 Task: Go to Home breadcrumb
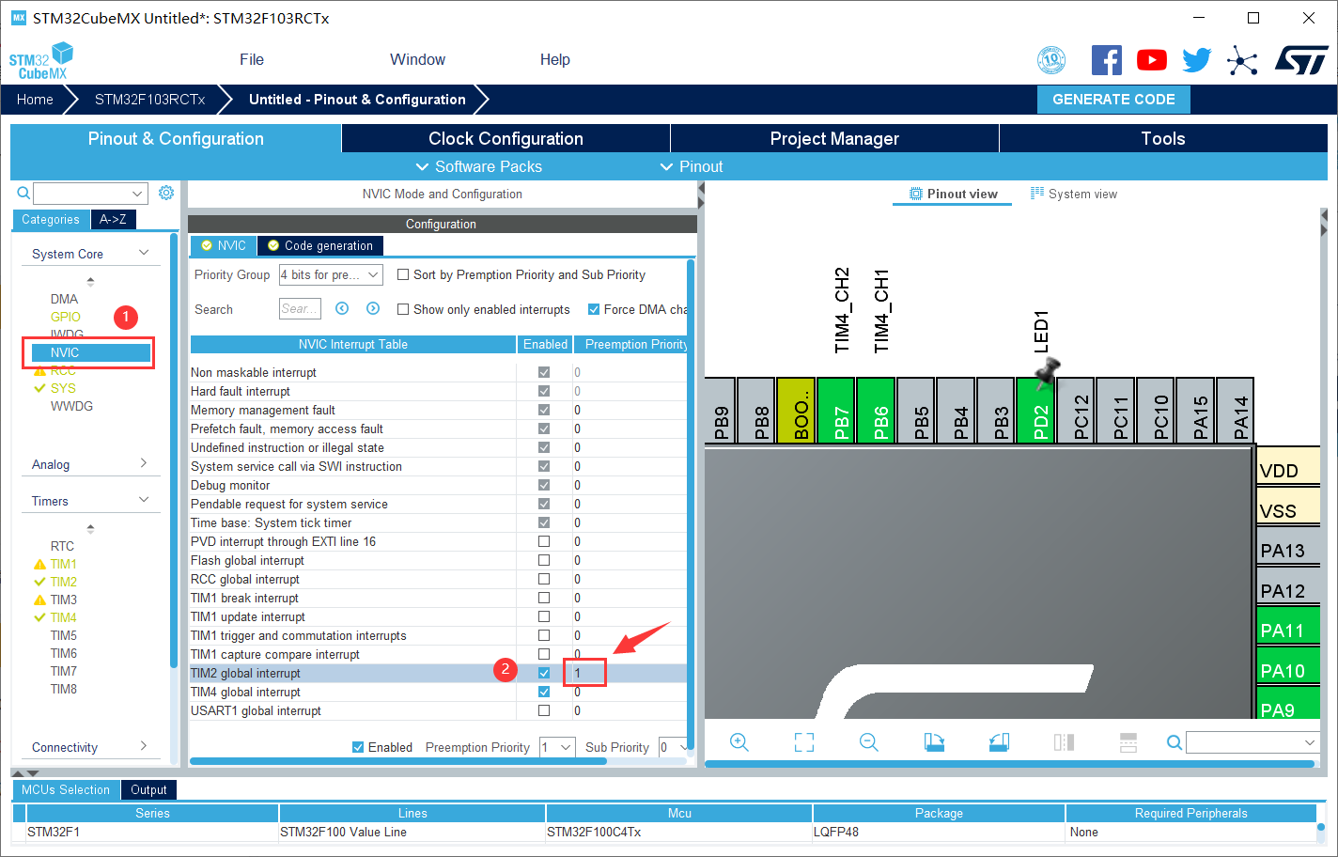click(35, 100)
